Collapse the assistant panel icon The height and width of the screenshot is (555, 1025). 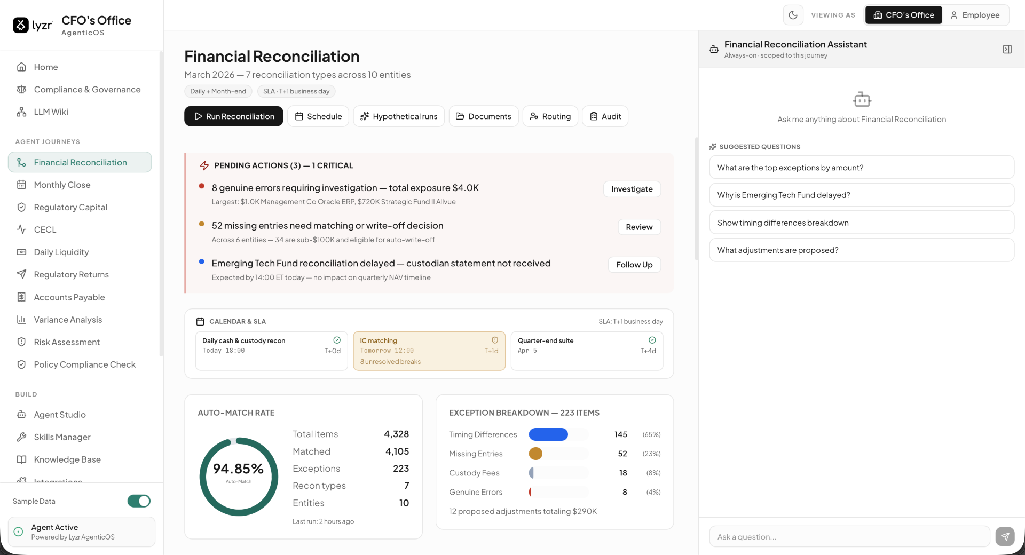[x=1007, y=49]
